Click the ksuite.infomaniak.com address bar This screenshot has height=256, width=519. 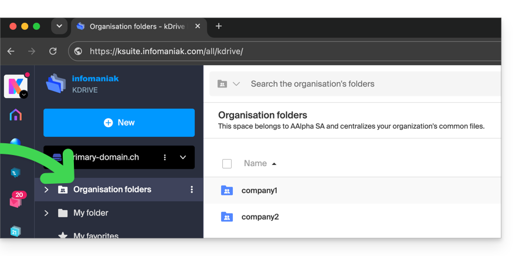(284, 52)
